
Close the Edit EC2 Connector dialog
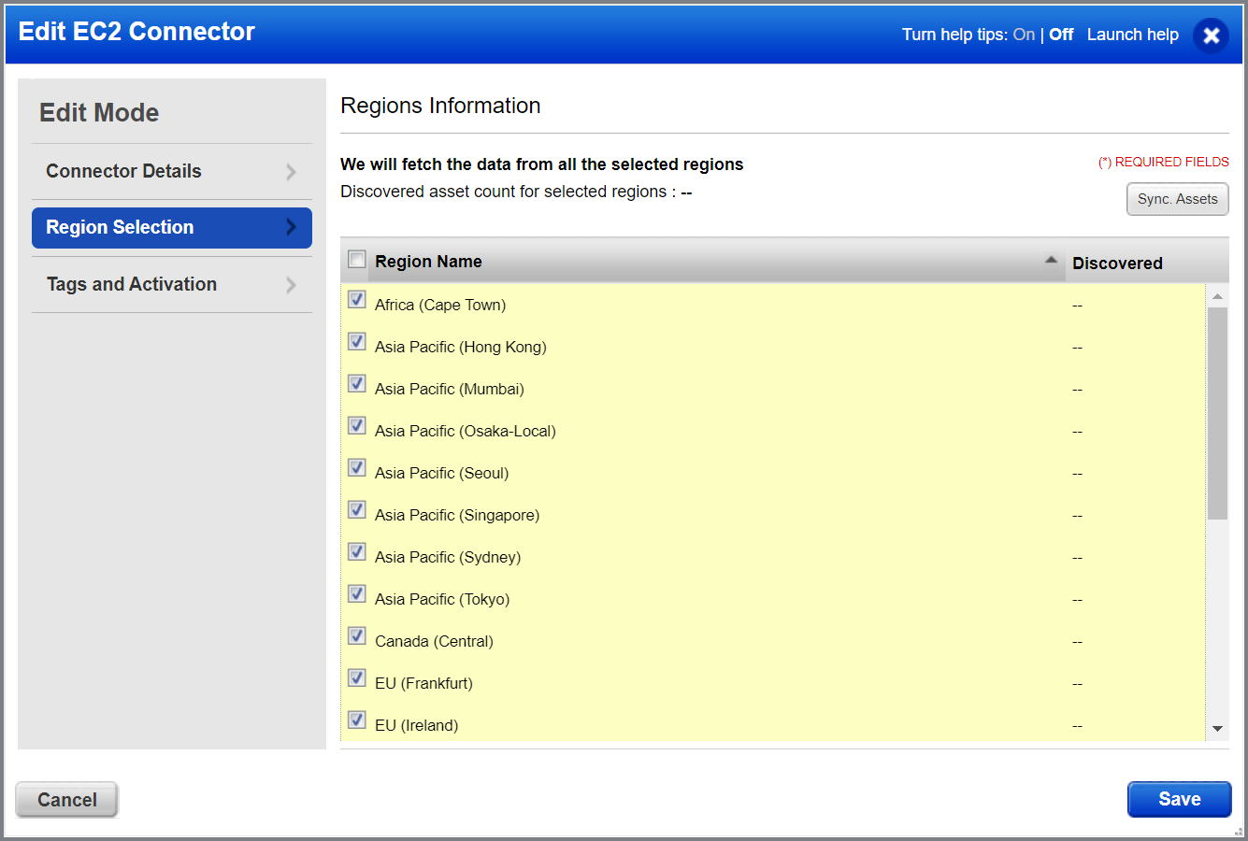(1211, 36)
